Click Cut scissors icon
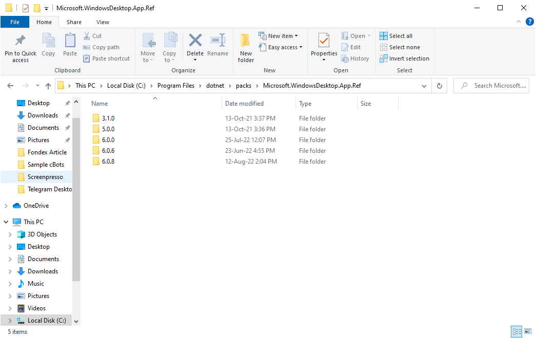 pyautogui.click(x=87, y=36)
